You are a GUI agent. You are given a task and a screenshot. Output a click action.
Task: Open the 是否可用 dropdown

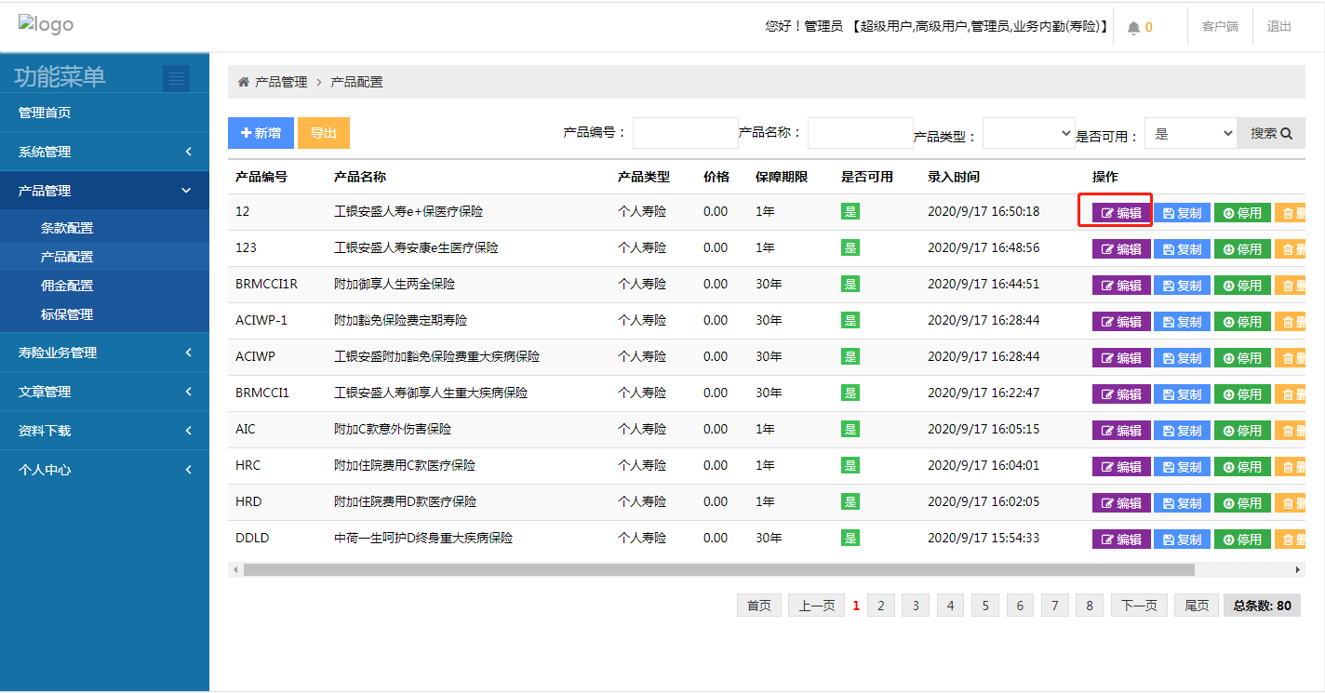(x=1190, y=133)
